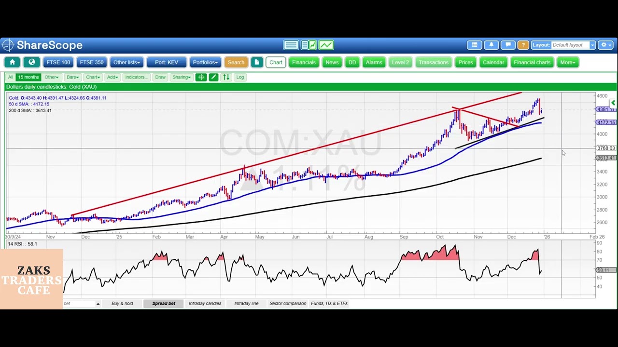The image size is (618, 347).
Task: Click the document page icon beside Search
Action: pos(257,62)
